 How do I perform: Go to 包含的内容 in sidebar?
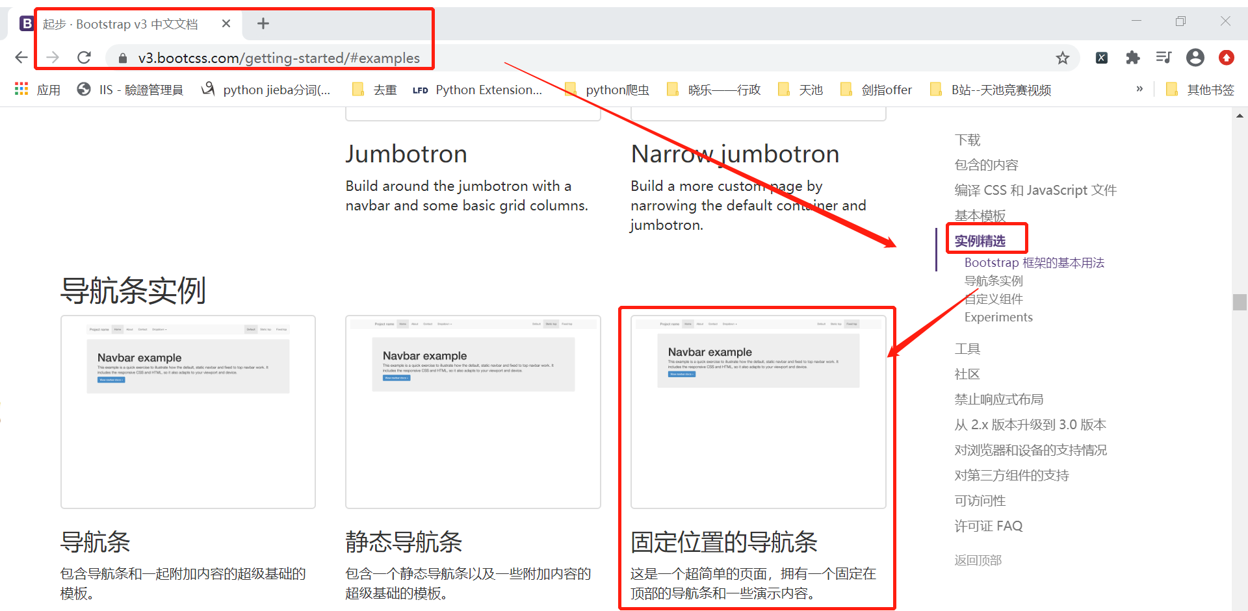[x=986, y=165]
